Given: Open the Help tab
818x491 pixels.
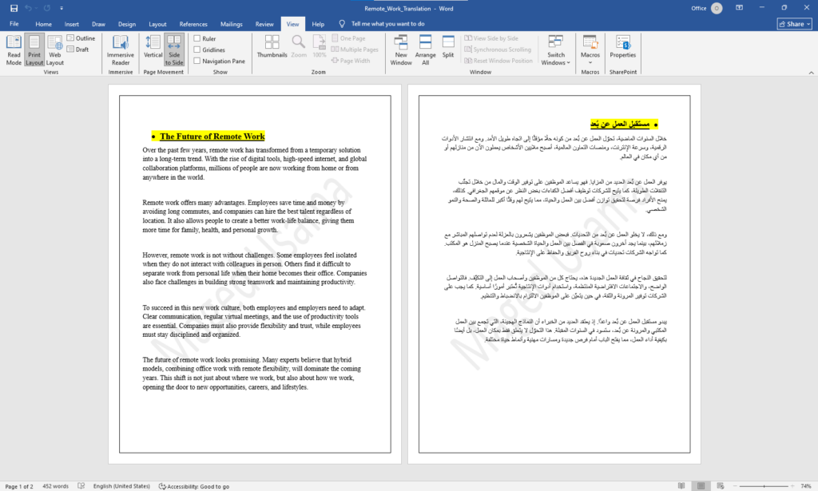Looking at the screenshot, I should [x=318, y=24].
